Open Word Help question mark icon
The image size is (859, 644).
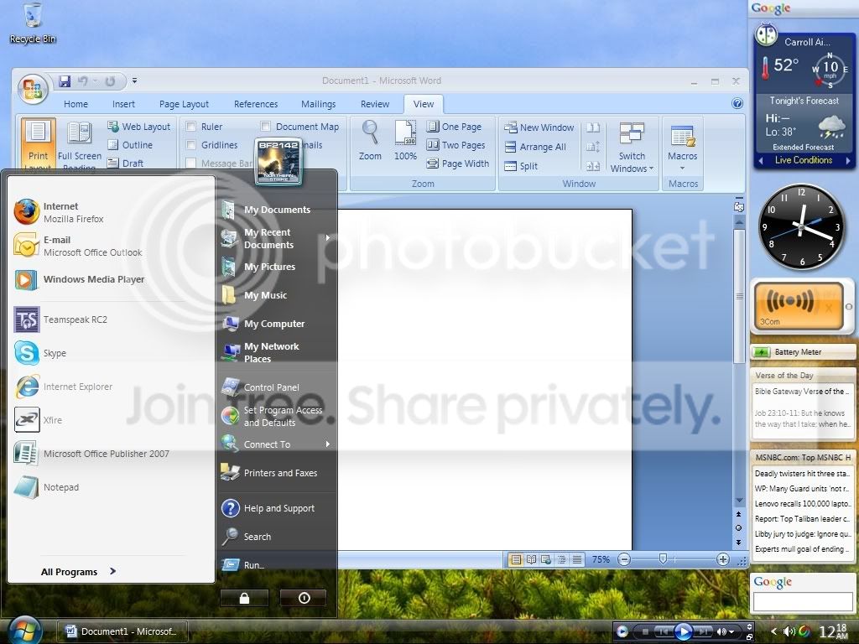[x=737, y=103]
